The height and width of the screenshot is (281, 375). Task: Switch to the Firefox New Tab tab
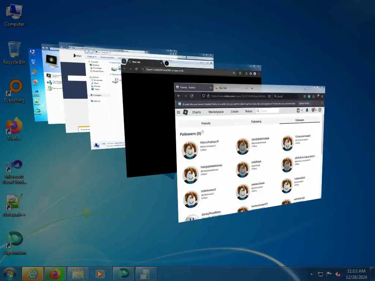(x=231, y=88)
